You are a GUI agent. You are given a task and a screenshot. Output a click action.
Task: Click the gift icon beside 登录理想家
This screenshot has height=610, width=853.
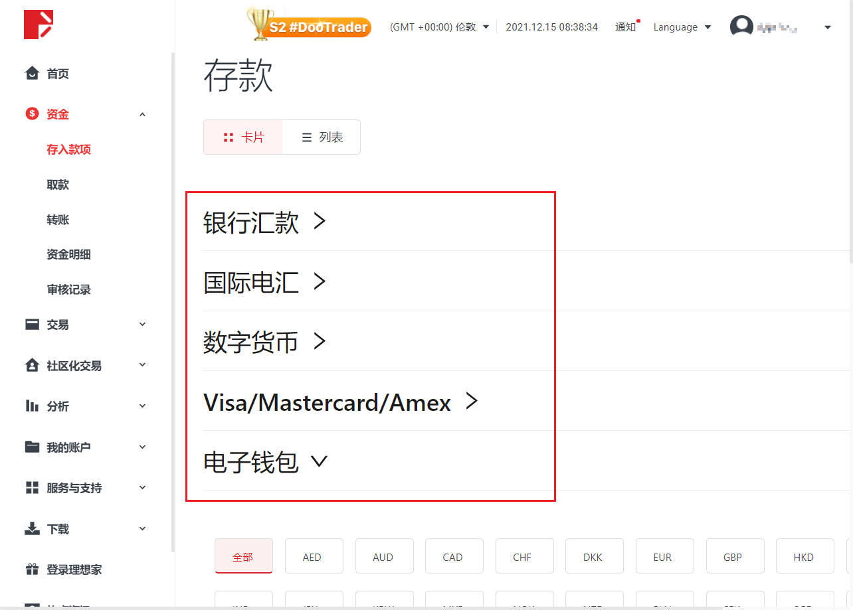[32, 570]
